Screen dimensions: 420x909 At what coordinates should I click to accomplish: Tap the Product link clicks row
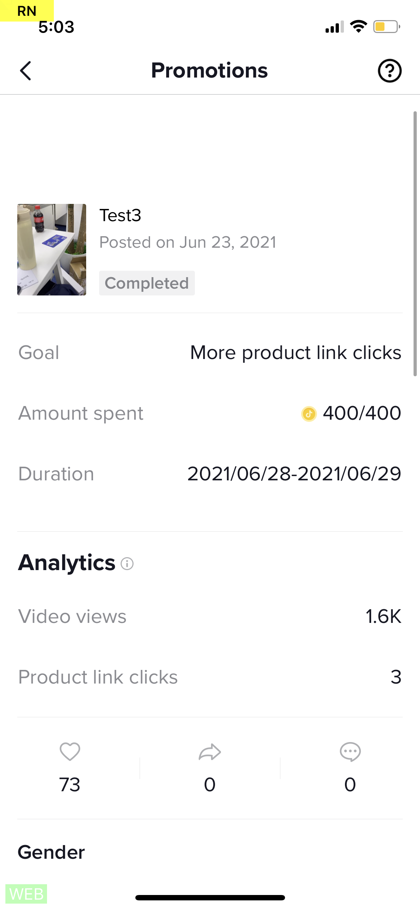pos(210,677)
